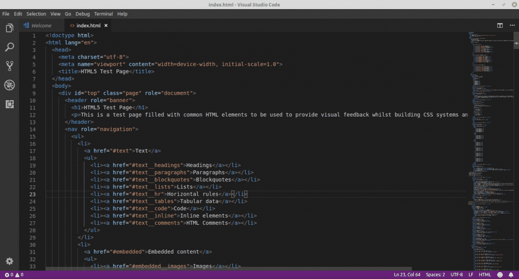Change the HTML language mode
Image resolution: width=519 pixels, height=279 pixels.
(485, 275)
